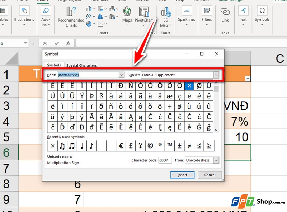Screen dimensions: 287x212
Task: Open the Subset dropdown showing Latin-1 Supplement
Action: (x=216, y=75)
